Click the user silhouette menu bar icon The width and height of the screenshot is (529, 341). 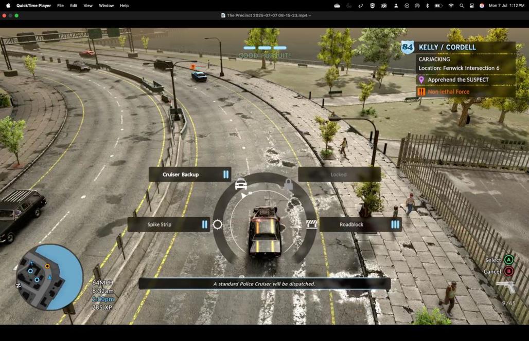click(396, 5)
